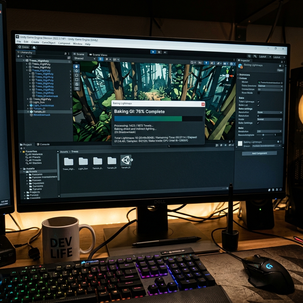Open the Window menu
Image resolution: width=303 pixels, height=303 pixels.
[x=78, y=44]
